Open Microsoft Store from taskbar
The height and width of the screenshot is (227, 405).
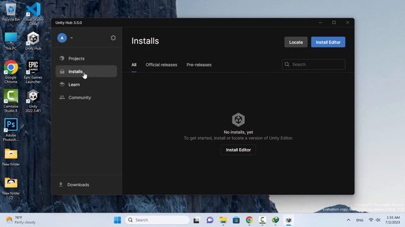(x=236, y=220)
